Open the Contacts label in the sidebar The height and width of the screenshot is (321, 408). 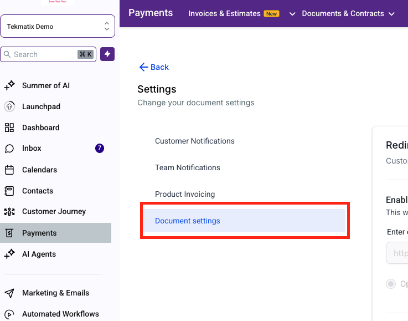38,191
